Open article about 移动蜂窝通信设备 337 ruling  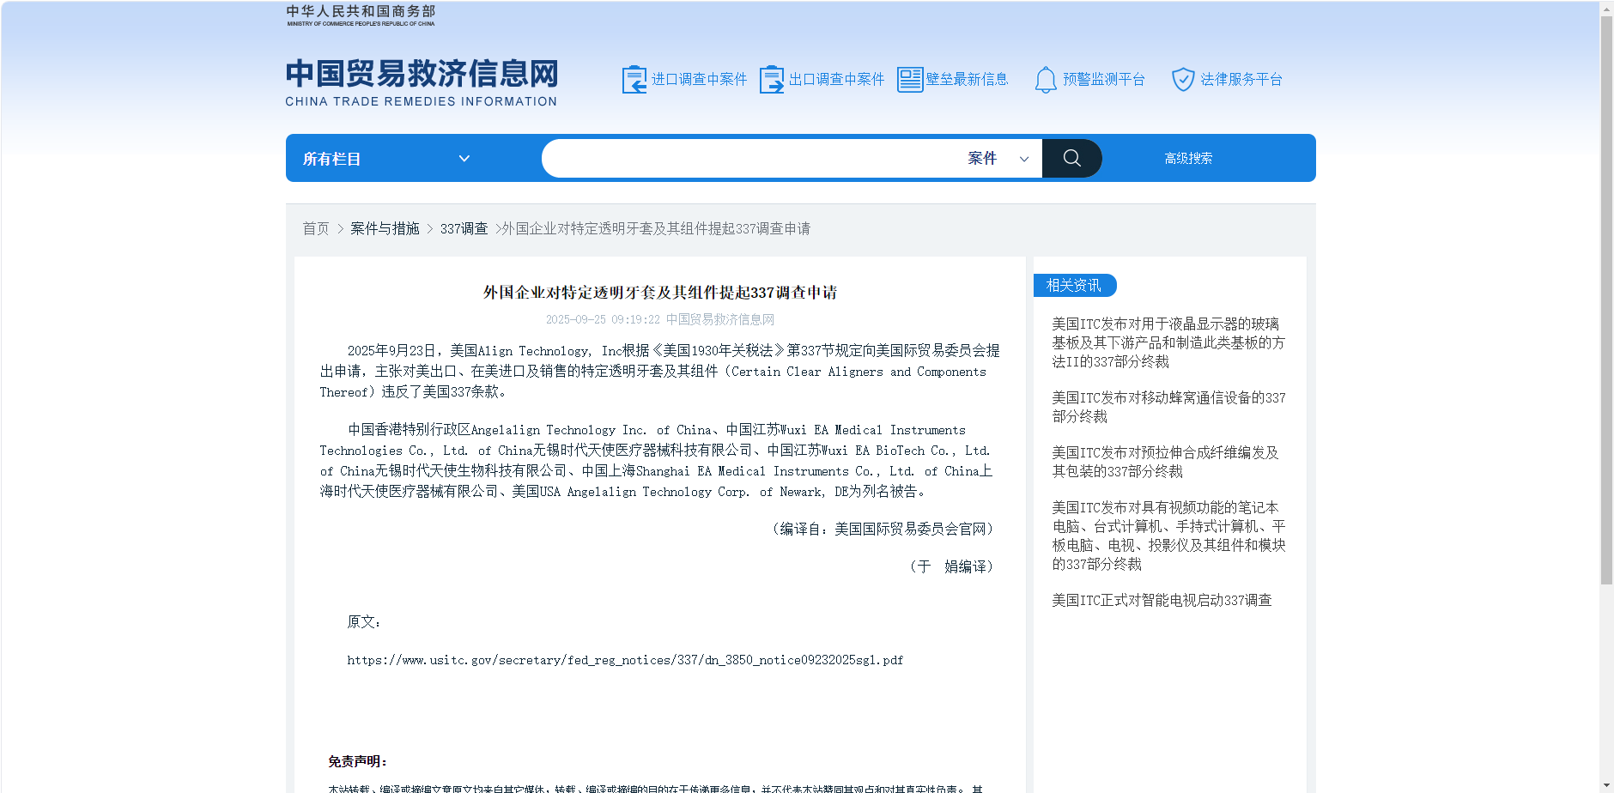1168,407
